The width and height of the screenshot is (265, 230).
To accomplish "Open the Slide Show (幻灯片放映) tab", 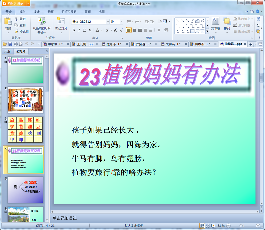I will 69,12.
